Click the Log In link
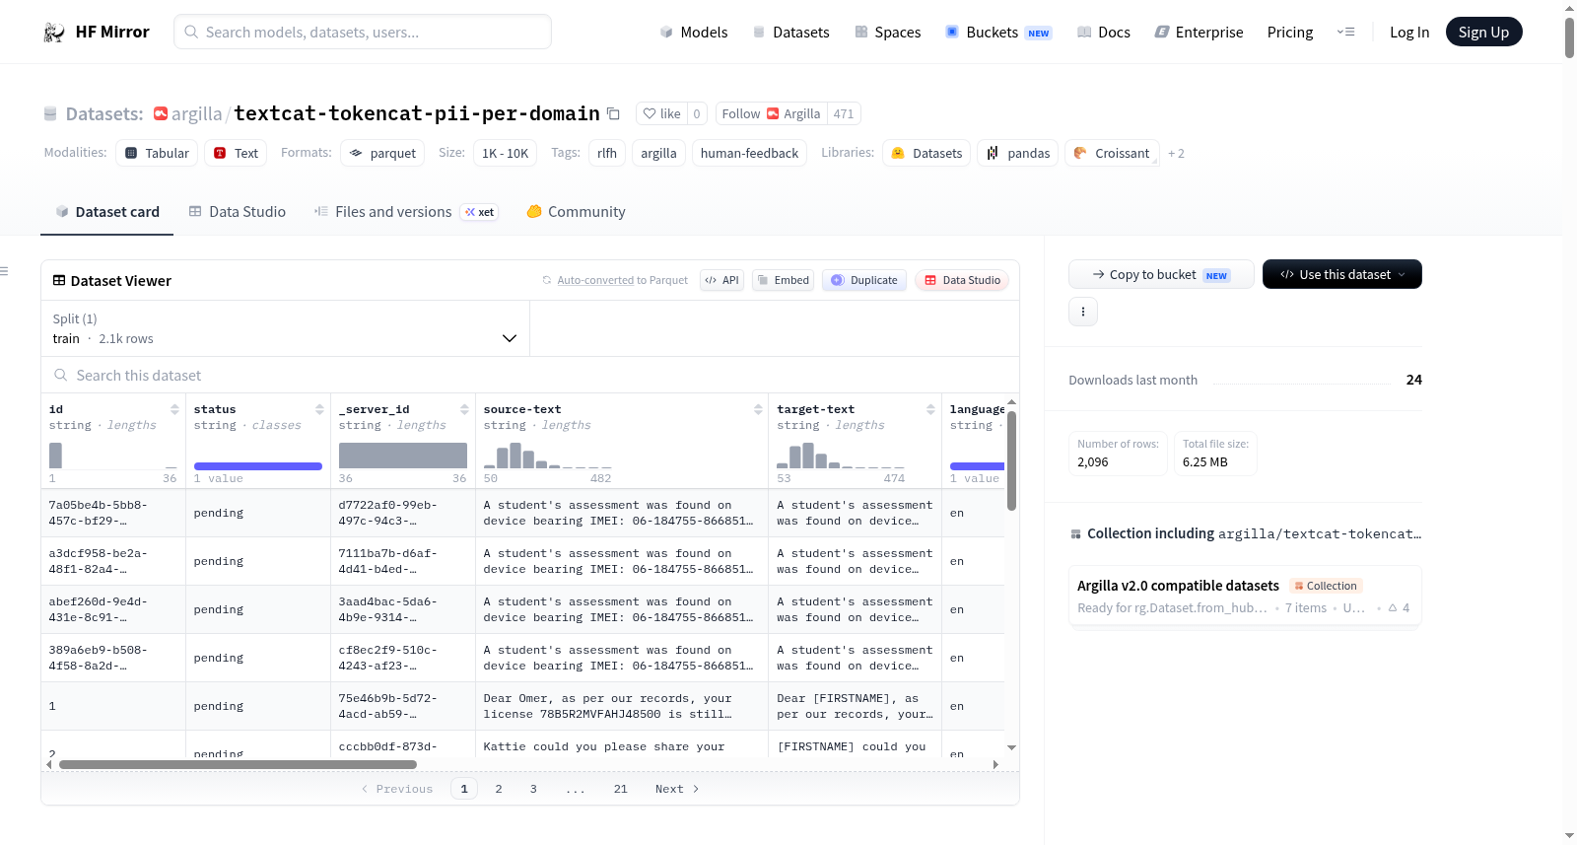The height and width of the screenshot is (845, 1577). (1409, 33)
